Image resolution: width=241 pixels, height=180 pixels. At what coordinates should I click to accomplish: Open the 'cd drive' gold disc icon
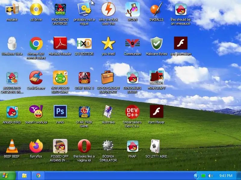36,9
